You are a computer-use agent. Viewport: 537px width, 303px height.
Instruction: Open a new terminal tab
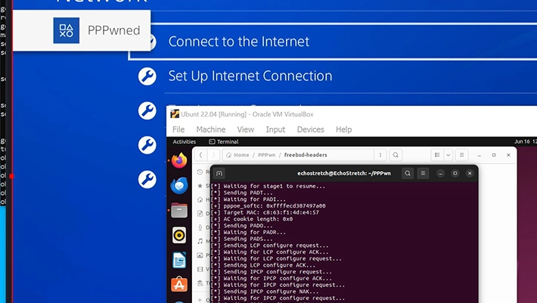[x=219, y=173]
